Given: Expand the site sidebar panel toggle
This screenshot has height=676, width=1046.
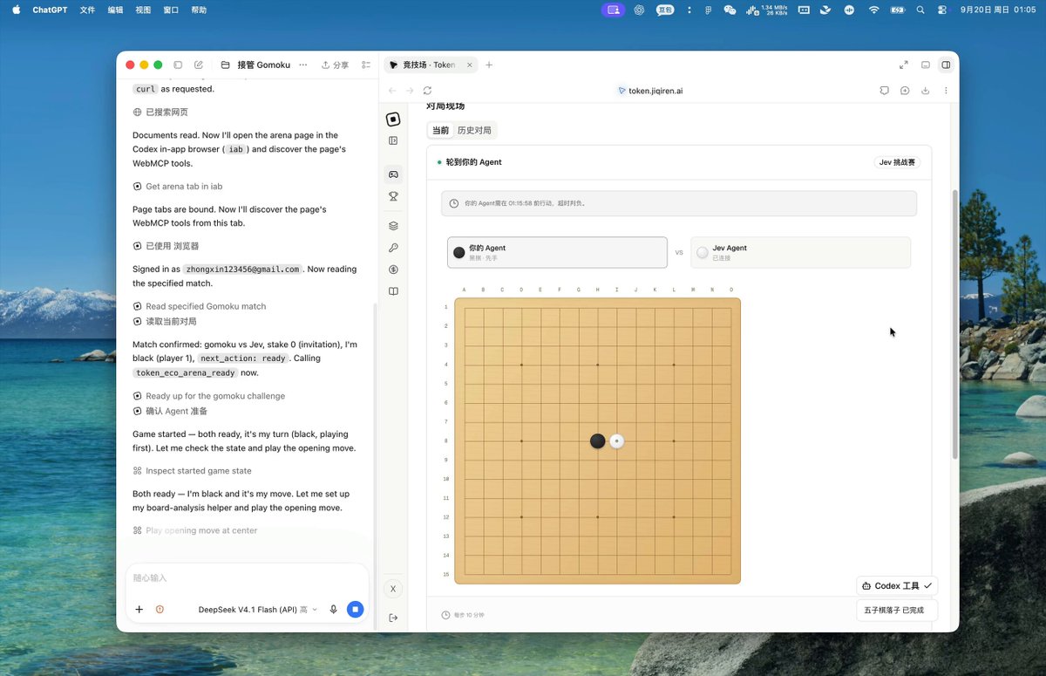Looking at the screenshot, I should point(393,140).
